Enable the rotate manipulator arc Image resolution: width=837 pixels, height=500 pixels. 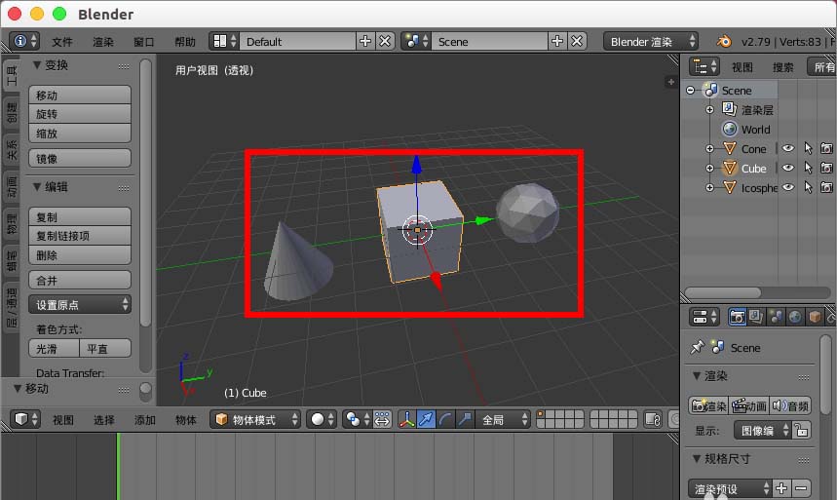click(445, 419)
